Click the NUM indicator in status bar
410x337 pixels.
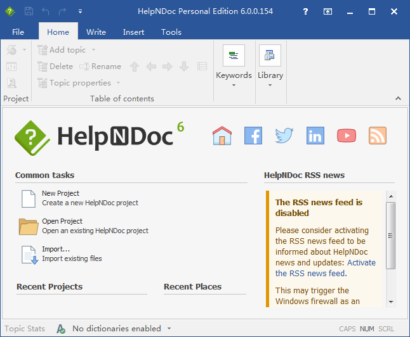coord(367,329)
